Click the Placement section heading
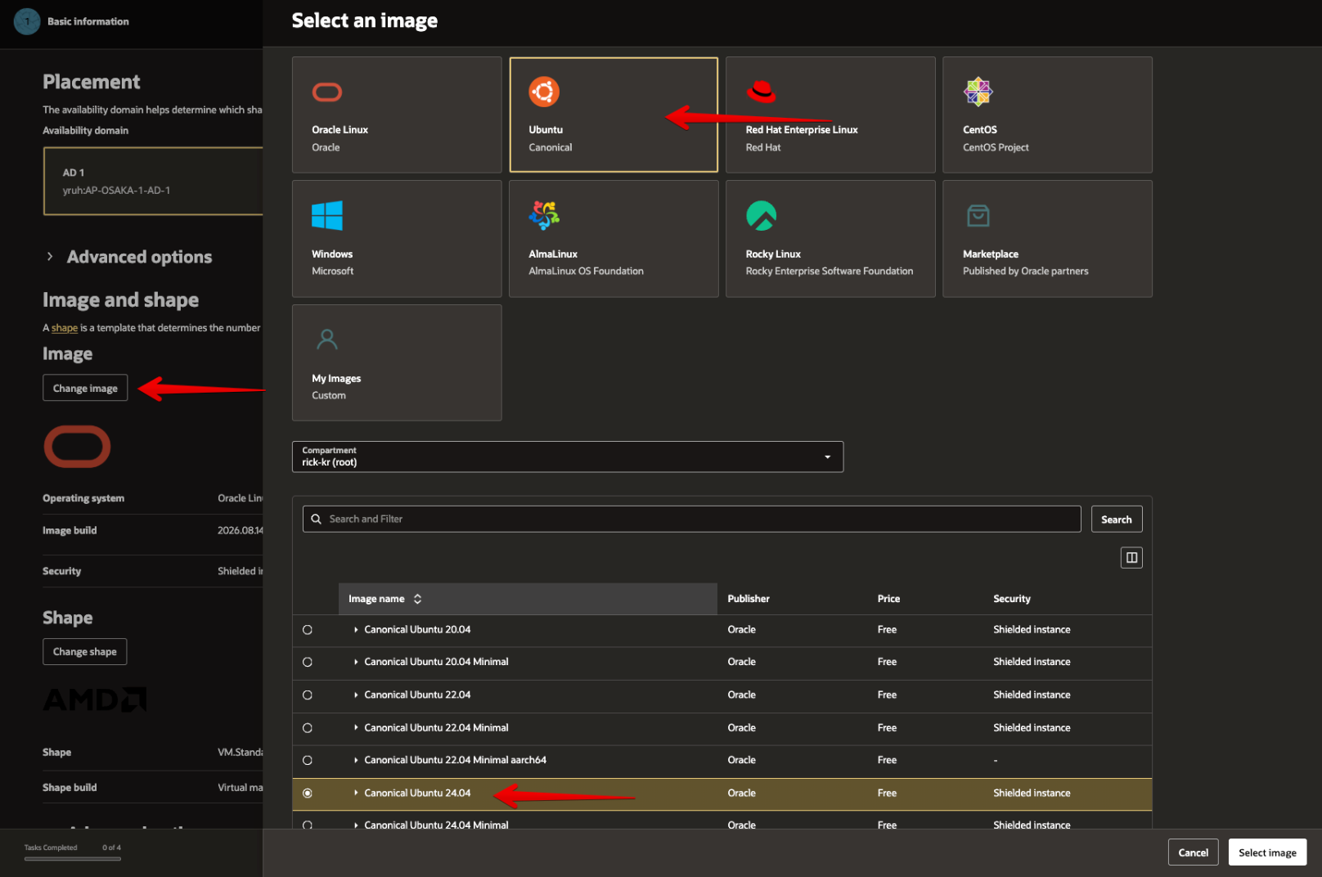This screenshot has width=1322, height=877. [x=92, y=82]
